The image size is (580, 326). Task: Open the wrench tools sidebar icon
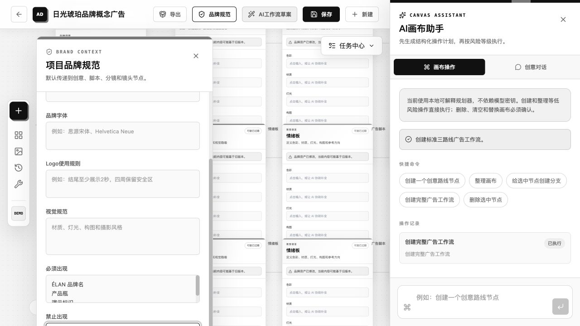(x=19, y=184)
